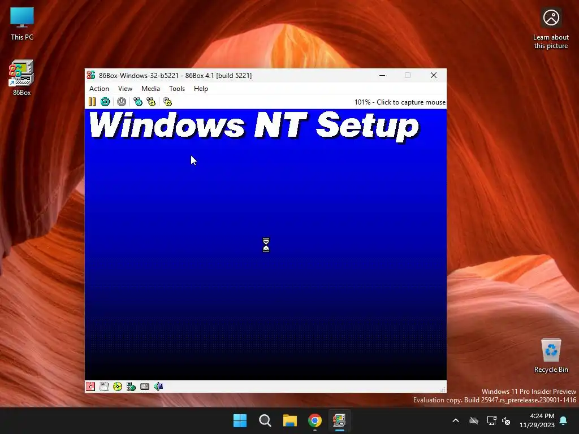Image resolution: width=579 pixels, height=434 pixels.
Task: Click Learn about this picture icon
Action: coord(551,28)
